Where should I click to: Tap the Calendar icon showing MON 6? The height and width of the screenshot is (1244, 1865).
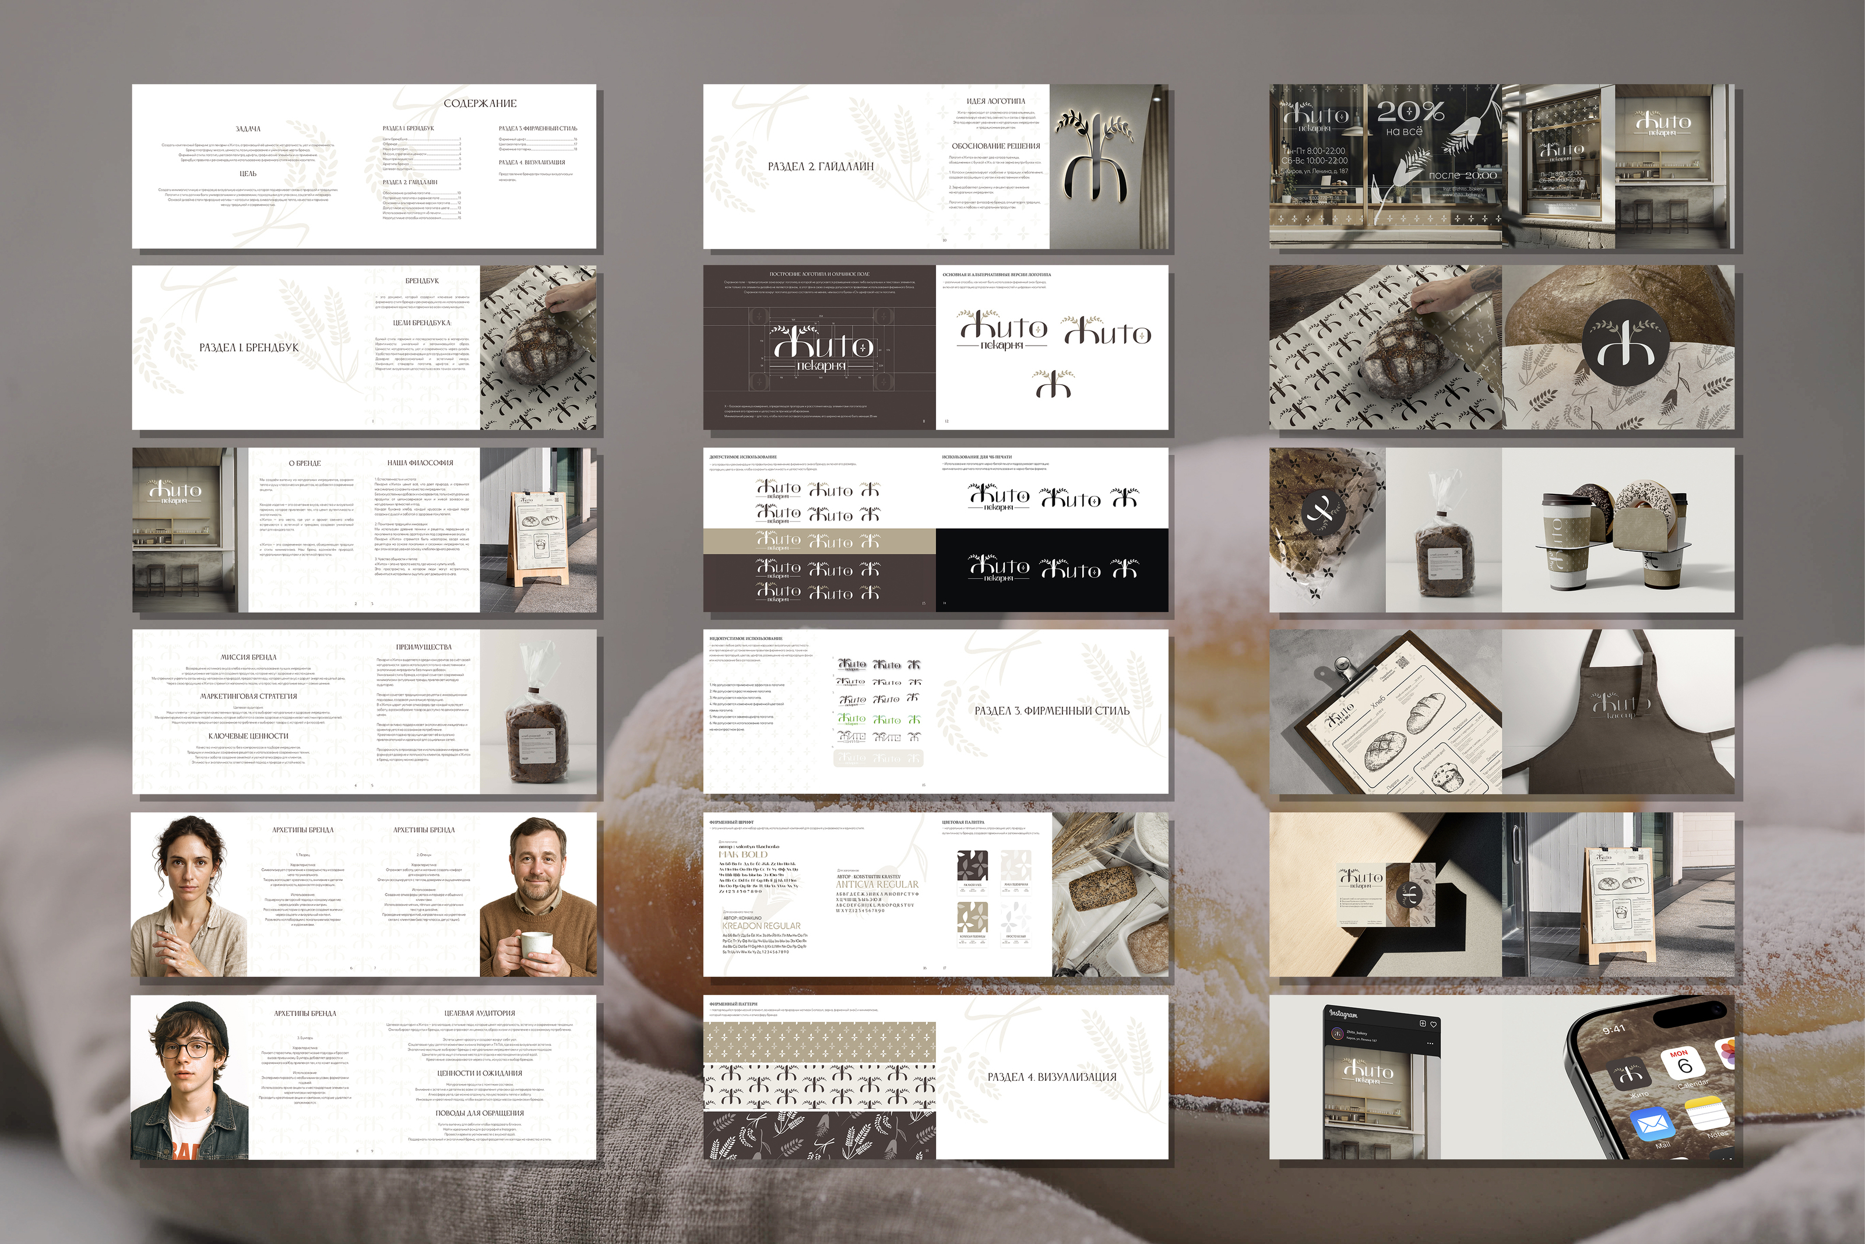tap(1684, 1063)
